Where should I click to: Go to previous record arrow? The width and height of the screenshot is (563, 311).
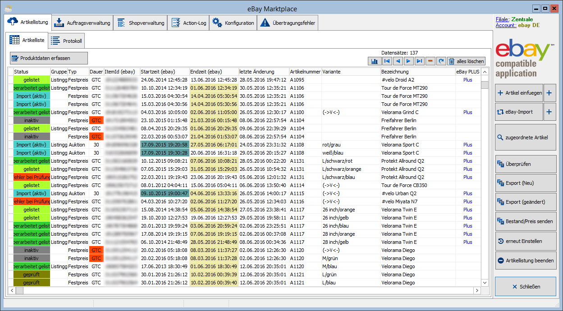[x=398, y=61]
